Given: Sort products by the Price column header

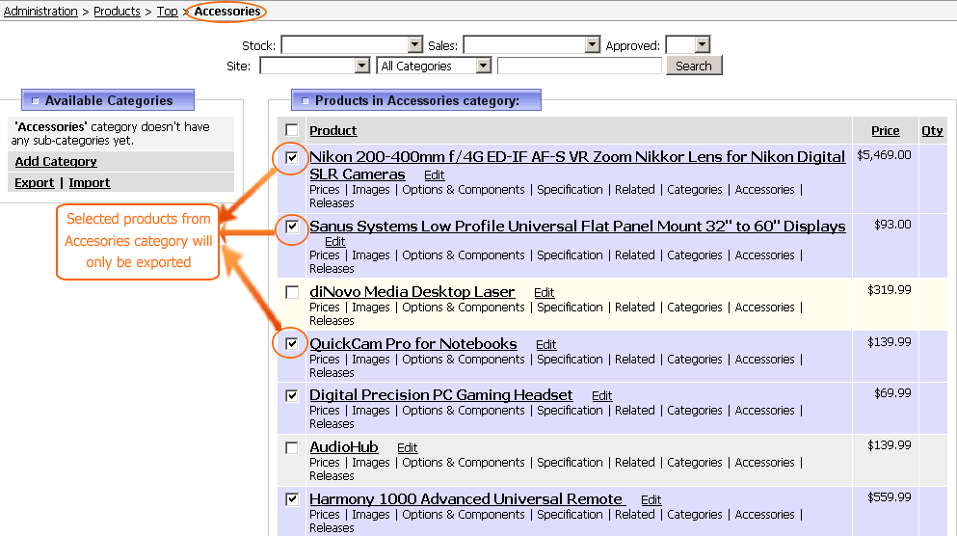Looking at the screenshot, I should [885, 131].
